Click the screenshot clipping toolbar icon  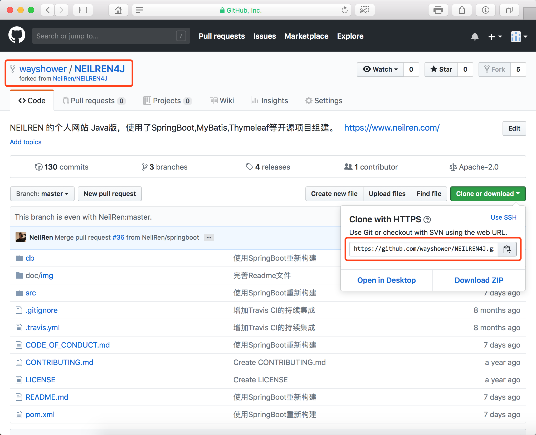point(365,10)
